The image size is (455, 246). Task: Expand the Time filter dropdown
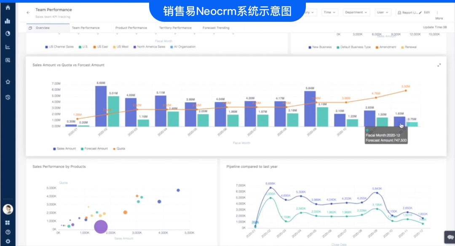coord(329,13)
